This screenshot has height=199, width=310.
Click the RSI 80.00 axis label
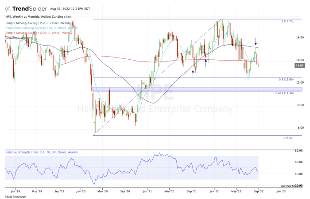pos(298,151)
